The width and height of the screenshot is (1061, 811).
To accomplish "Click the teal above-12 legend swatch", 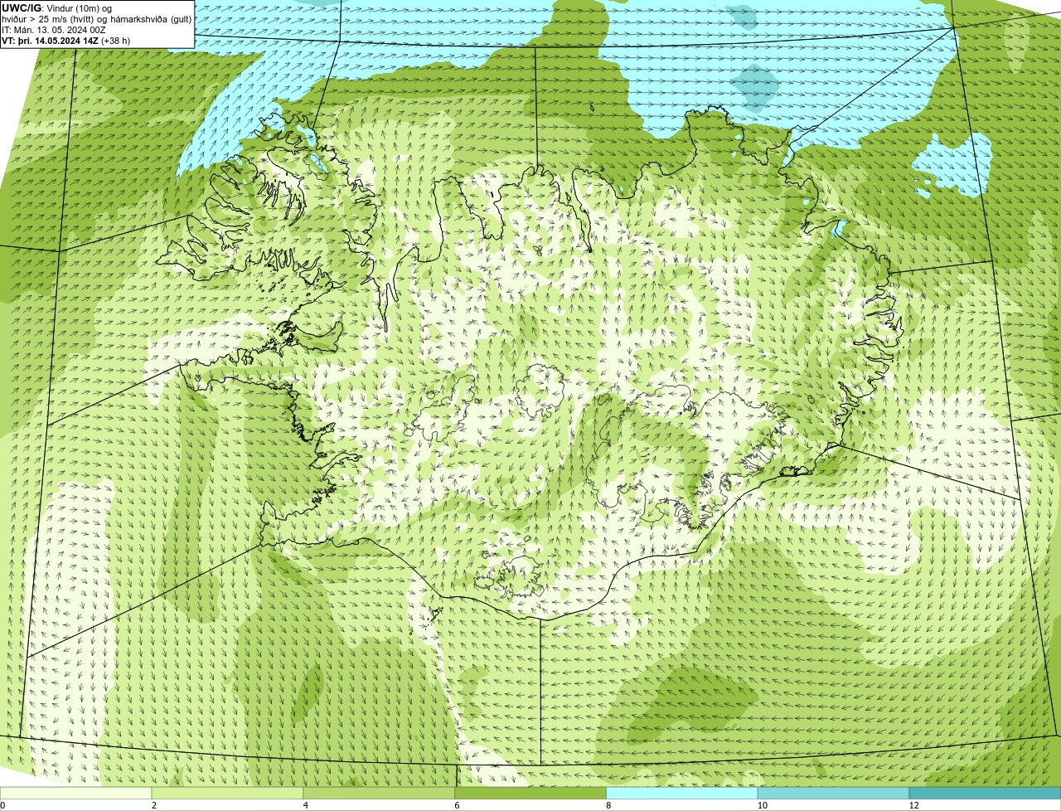I will pos(986,793).
